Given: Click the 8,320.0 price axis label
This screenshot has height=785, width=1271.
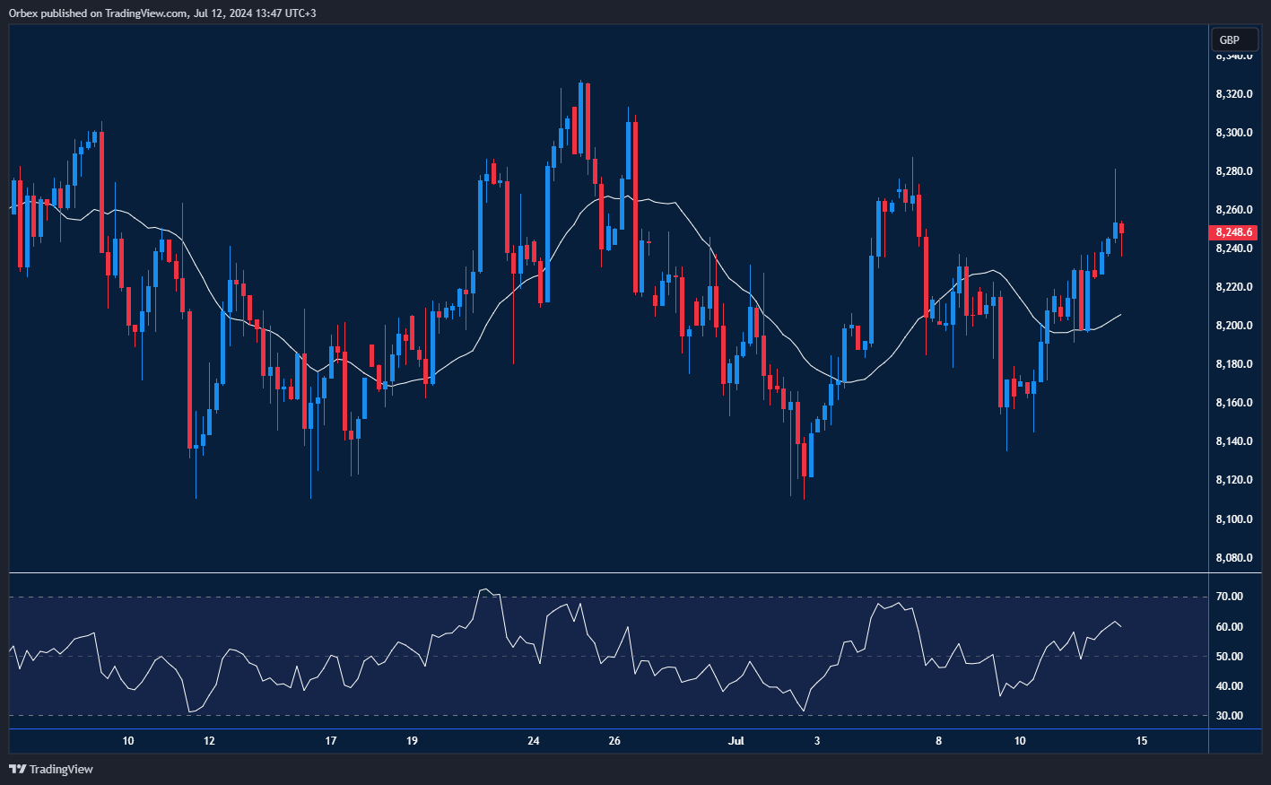Looking at the screenshot, I should pos(1233,94).
